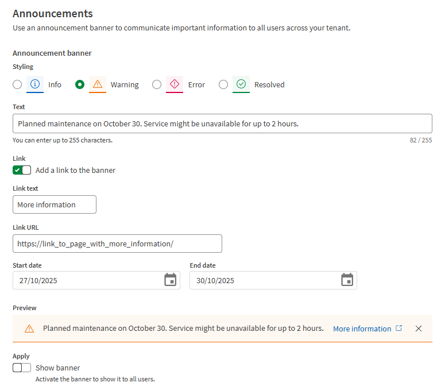
Task: Select the Warning styling radio button
Action: pos(80,84)
